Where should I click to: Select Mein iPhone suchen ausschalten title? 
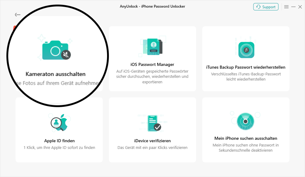point(246,139)
